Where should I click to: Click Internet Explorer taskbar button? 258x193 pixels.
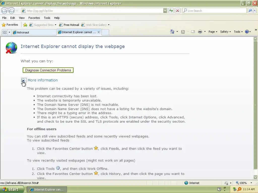tap(47, 189)
